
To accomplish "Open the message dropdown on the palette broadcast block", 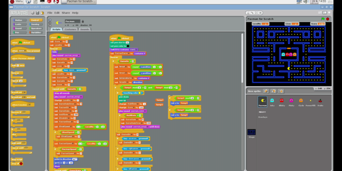I will click(24, 92).
